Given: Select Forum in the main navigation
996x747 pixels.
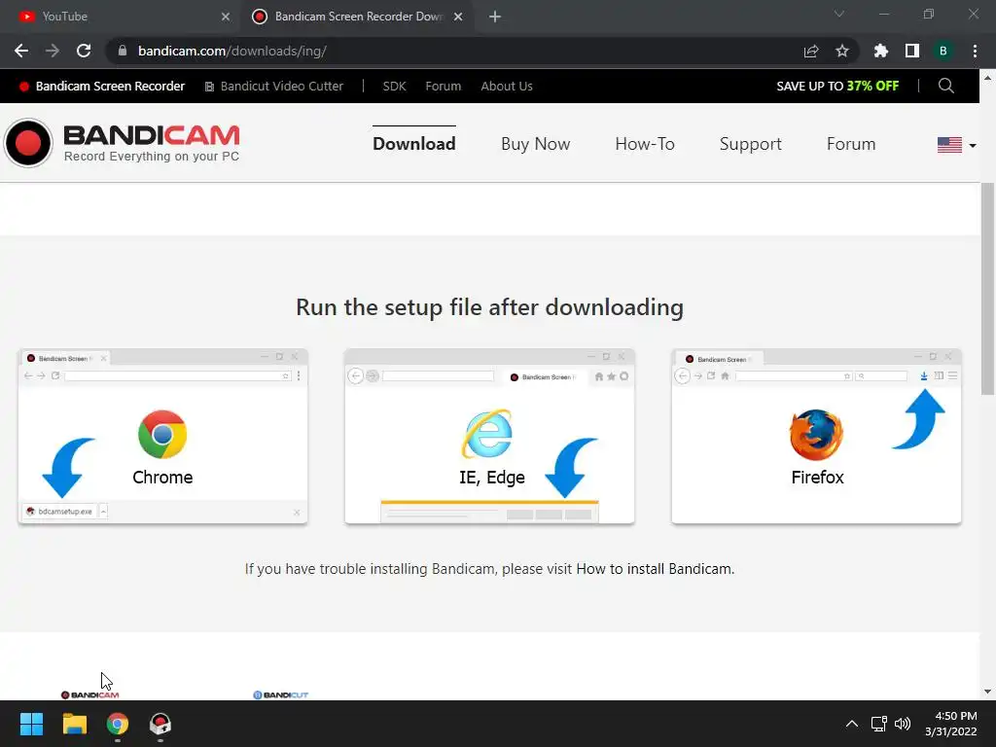Looking at the screenshot, I should click(850, 144).
